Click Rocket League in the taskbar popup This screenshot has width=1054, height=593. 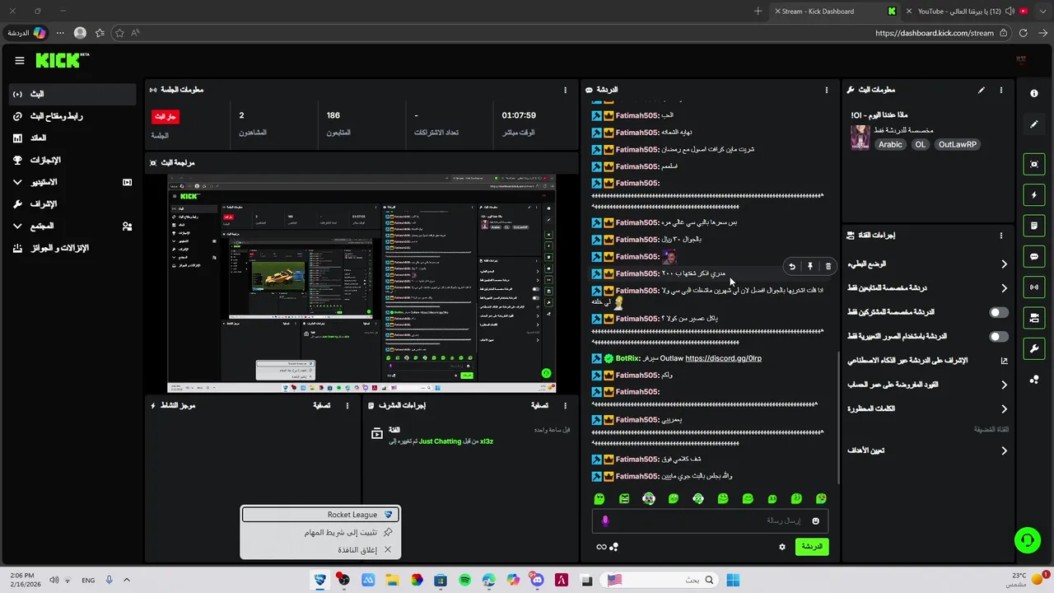[x=320, y=515]
